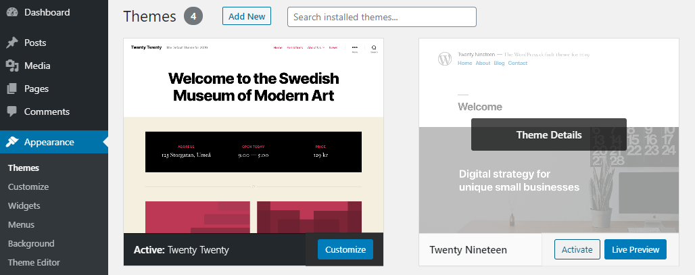
Task: Open the Widgets submenu item
Action: coord(24,205)
